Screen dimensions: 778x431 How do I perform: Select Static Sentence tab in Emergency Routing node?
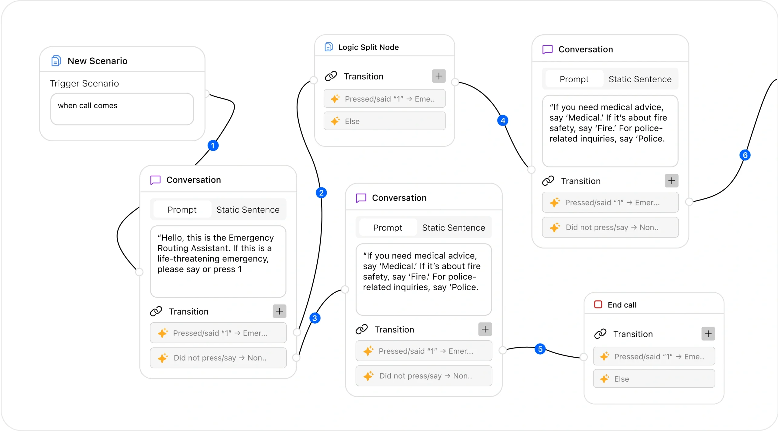coord(248,210)
